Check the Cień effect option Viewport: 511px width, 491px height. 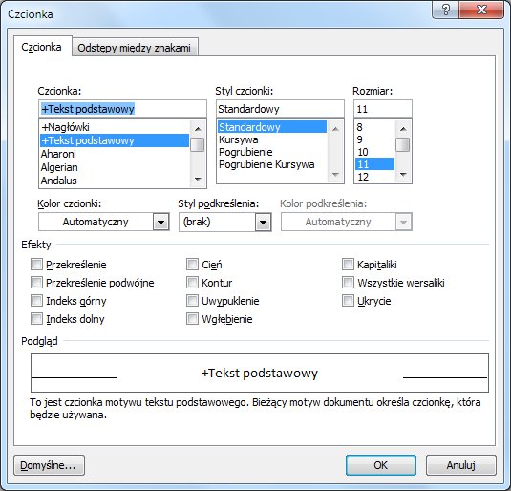pos(192,264)
